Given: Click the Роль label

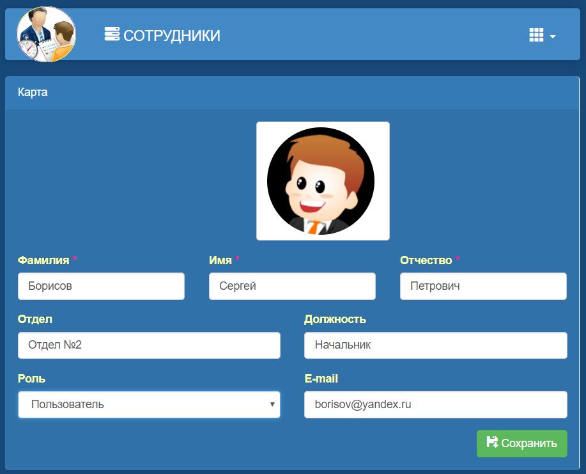Looking at the screenshot, I should point(31,379).
